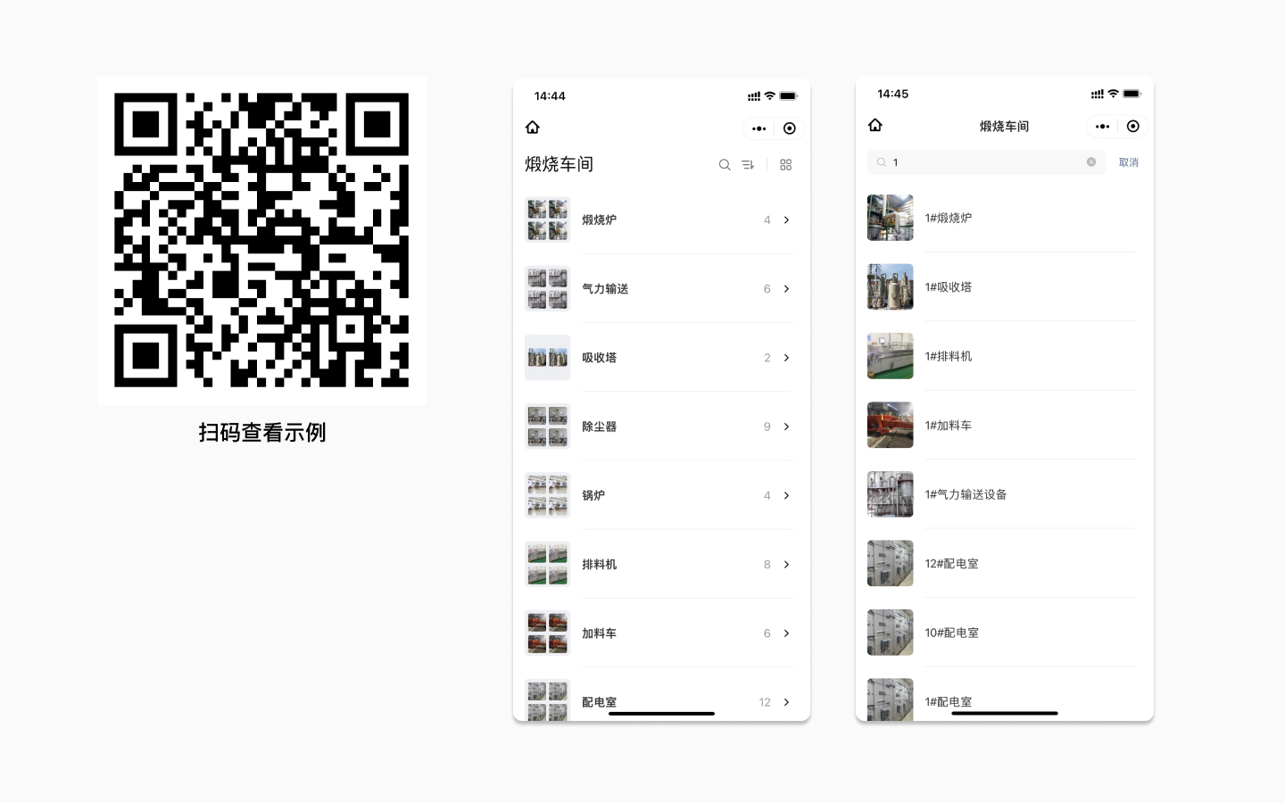
Task: Select the 1#排料机 result text
Action: point(949,356)
